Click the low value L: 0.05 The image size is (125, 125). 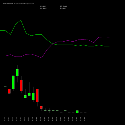coord(63,8)
